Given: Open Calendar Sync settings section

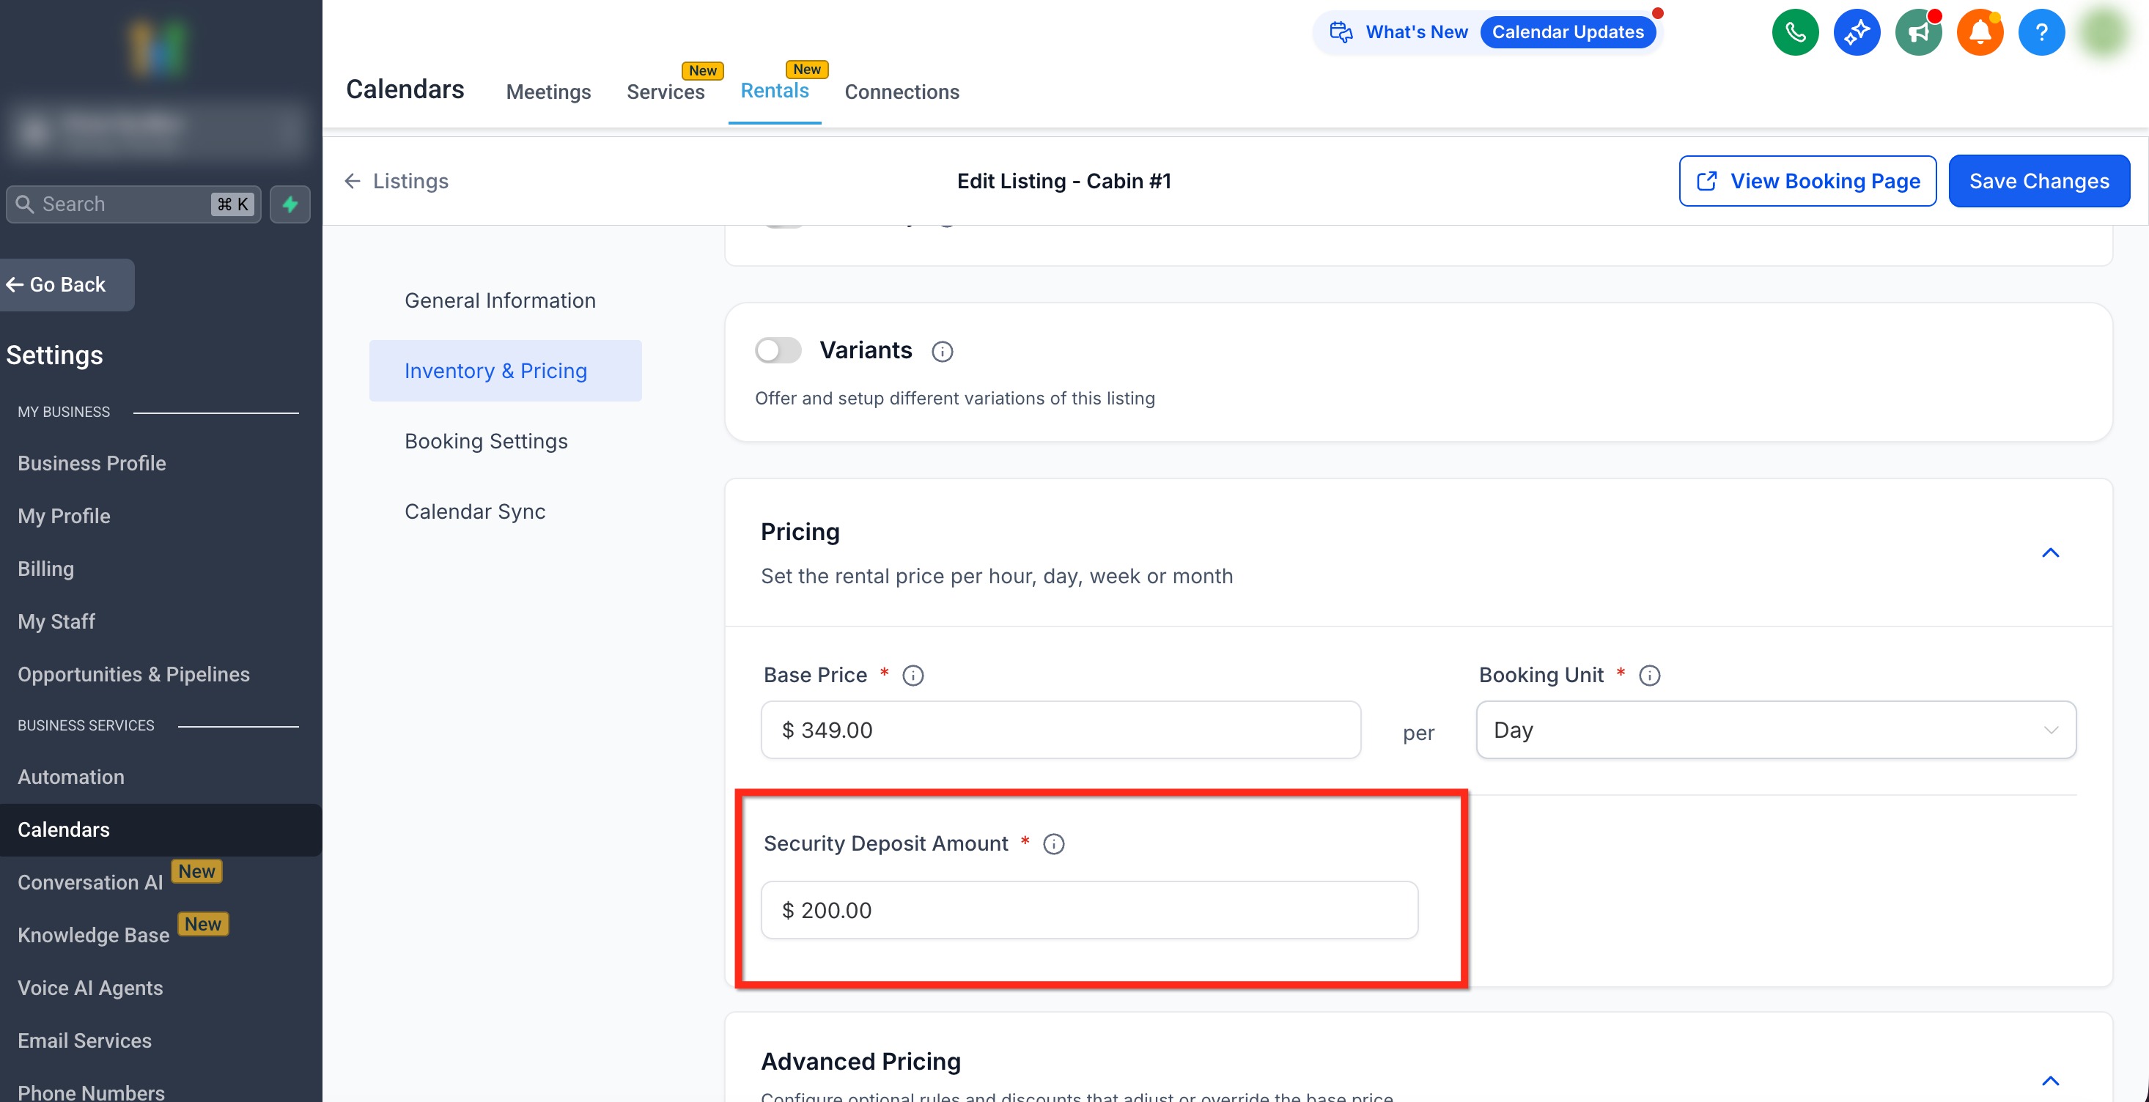Looking at the screenshot, I should click(x=475, y=511).
